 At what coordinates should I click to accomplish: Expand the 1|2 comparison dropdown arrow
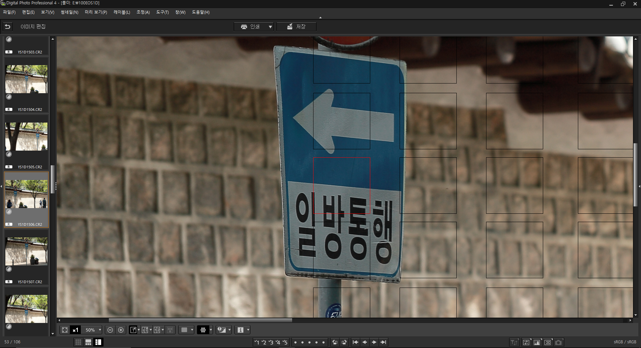[x=163, y=330]
